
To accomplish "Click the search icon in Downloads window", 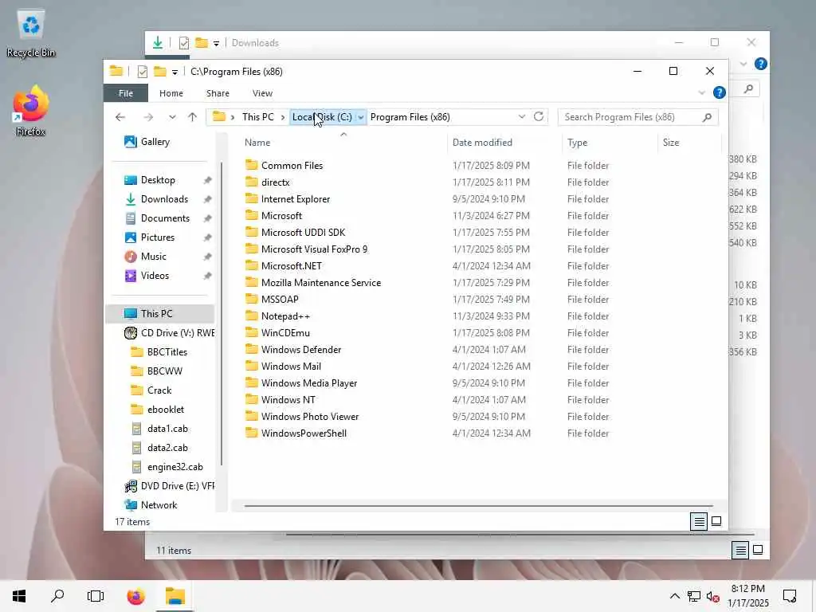I will click(x=748, y=89).
